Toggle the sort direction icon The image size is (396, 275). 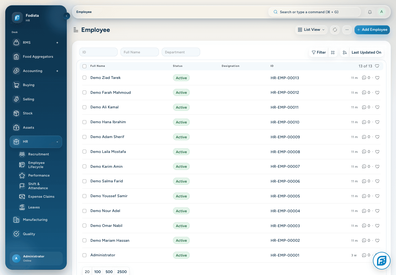(345, 53)
